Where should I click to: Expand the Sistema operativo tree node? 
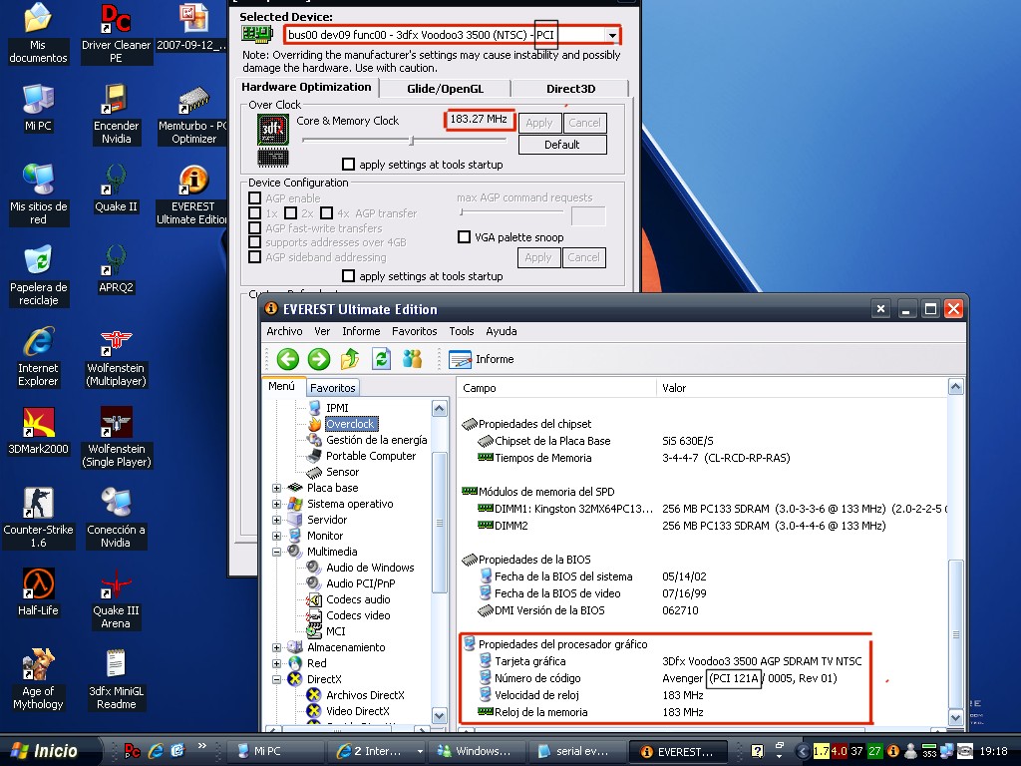pos(277,504)
